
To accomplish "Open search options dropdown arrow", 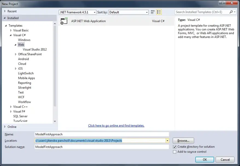I will (x=235, y=12).
